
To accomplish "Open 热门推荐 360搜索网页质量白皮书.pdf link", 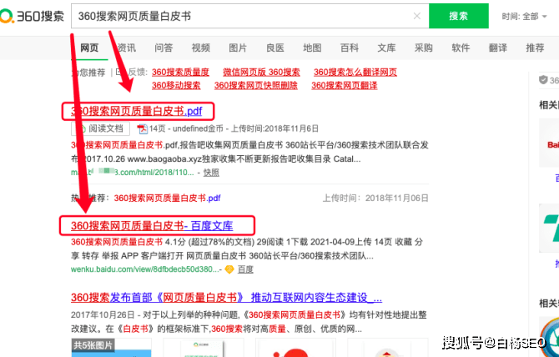I will tap(167, 198).
